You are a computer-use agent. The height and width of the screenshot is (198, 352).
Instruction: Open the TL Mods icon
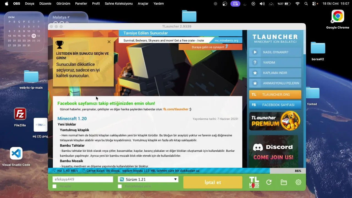click(254, 182)
